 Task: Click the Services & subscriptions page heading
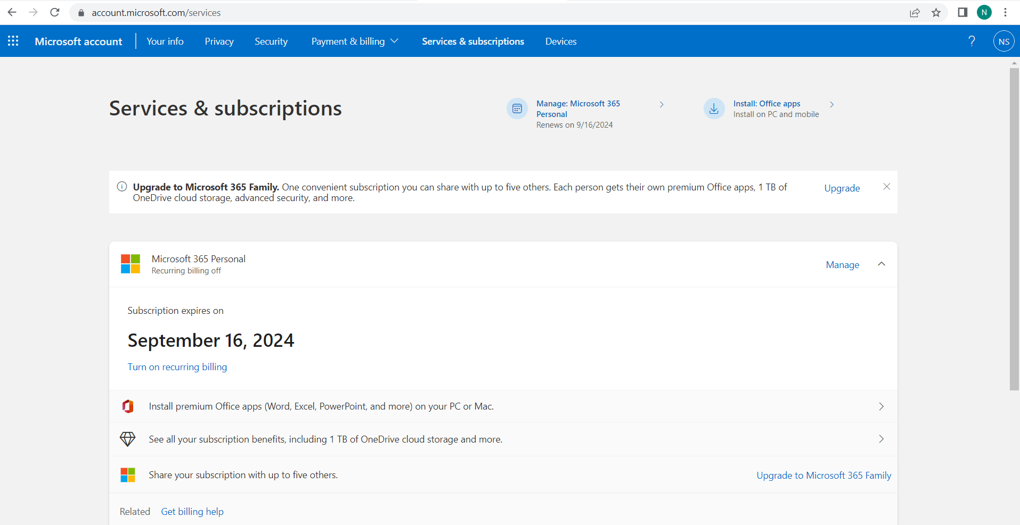pos(225,109)
